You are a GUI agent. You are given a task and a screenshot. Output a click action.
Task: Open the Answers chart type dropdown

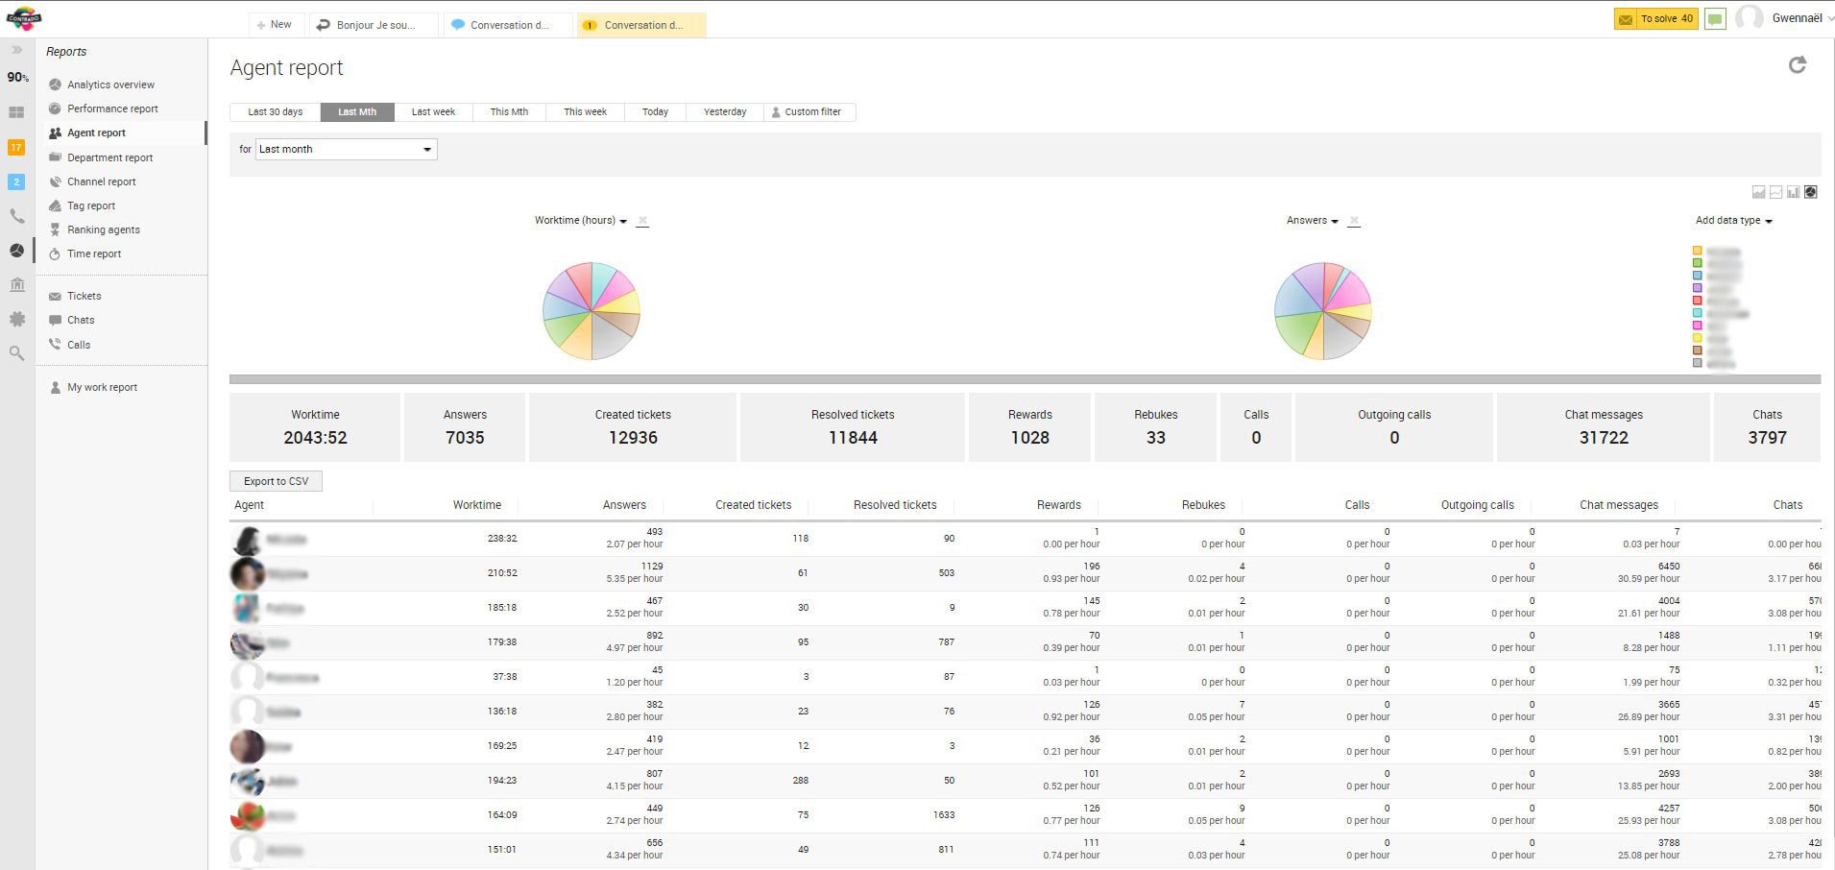[1312, 221]
